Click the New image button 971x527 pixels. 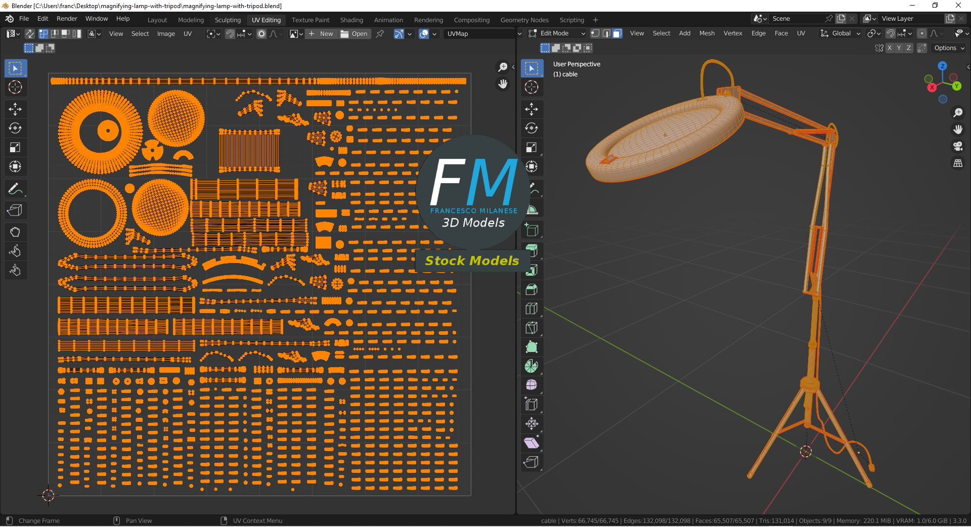tap(321, 34)
